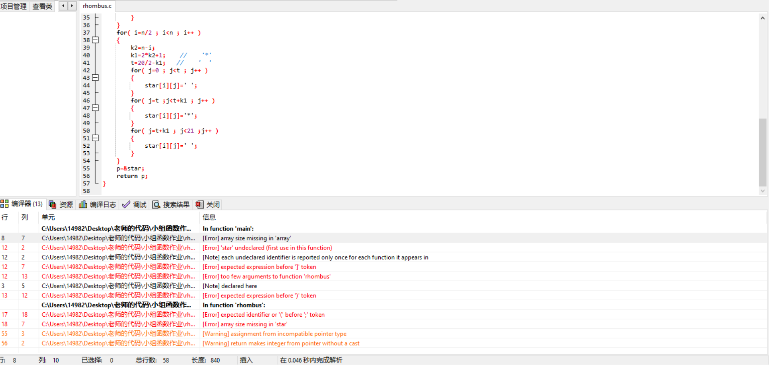Viewport: 769px width, 365px height.
Task: Open the 搜索结果 search results tab
Action: point(171,204)
